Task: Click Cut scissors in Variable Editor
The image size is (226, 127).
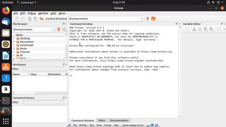Action: (x=194, y=29)
